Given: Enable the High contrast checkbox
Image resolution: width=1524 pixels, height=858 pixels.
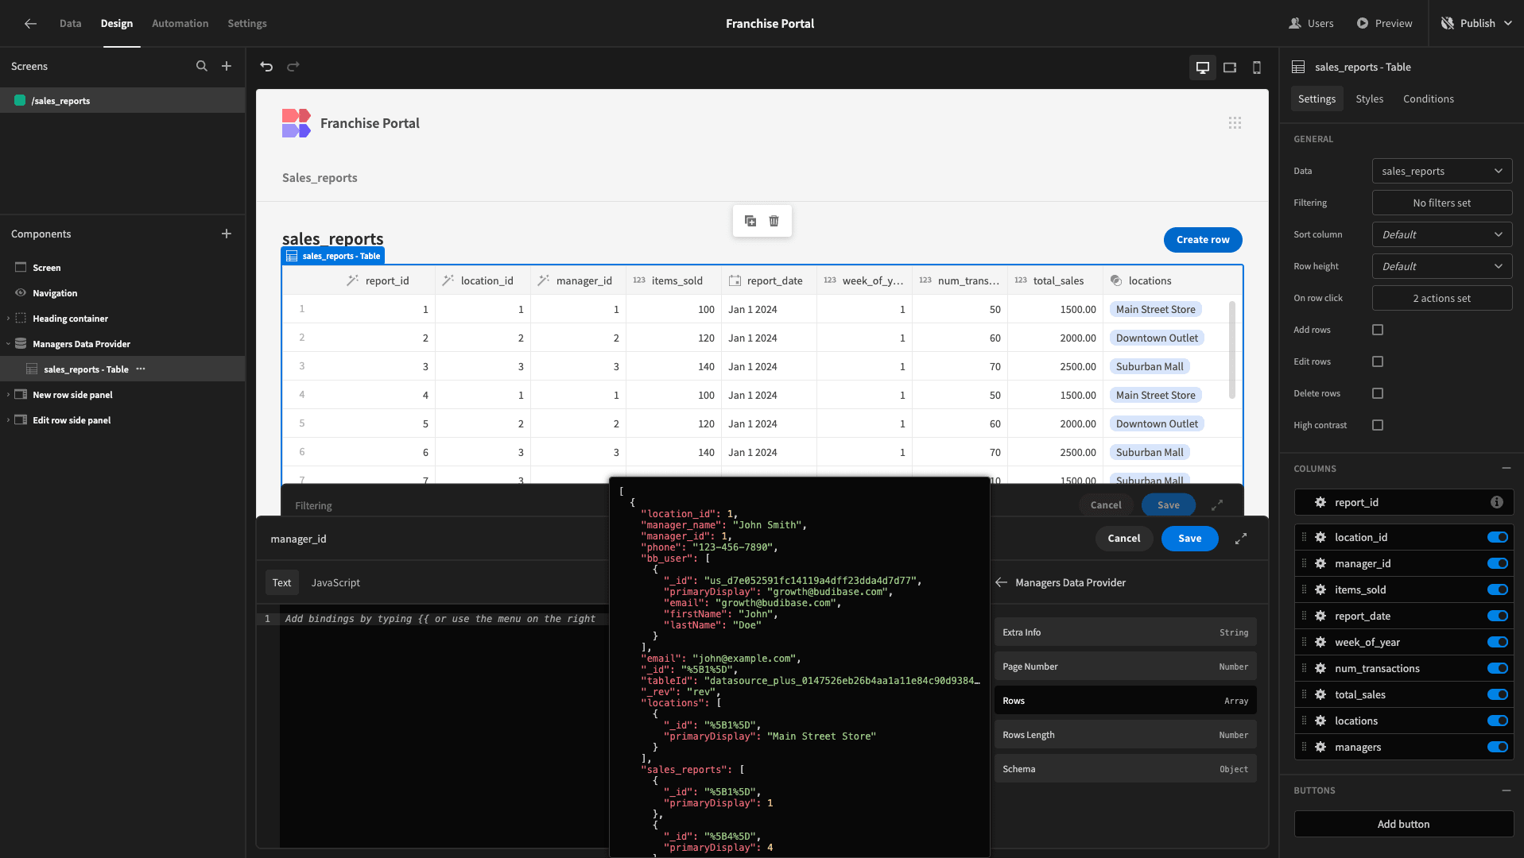Looking at the screenshot, I should point(1378,425).
